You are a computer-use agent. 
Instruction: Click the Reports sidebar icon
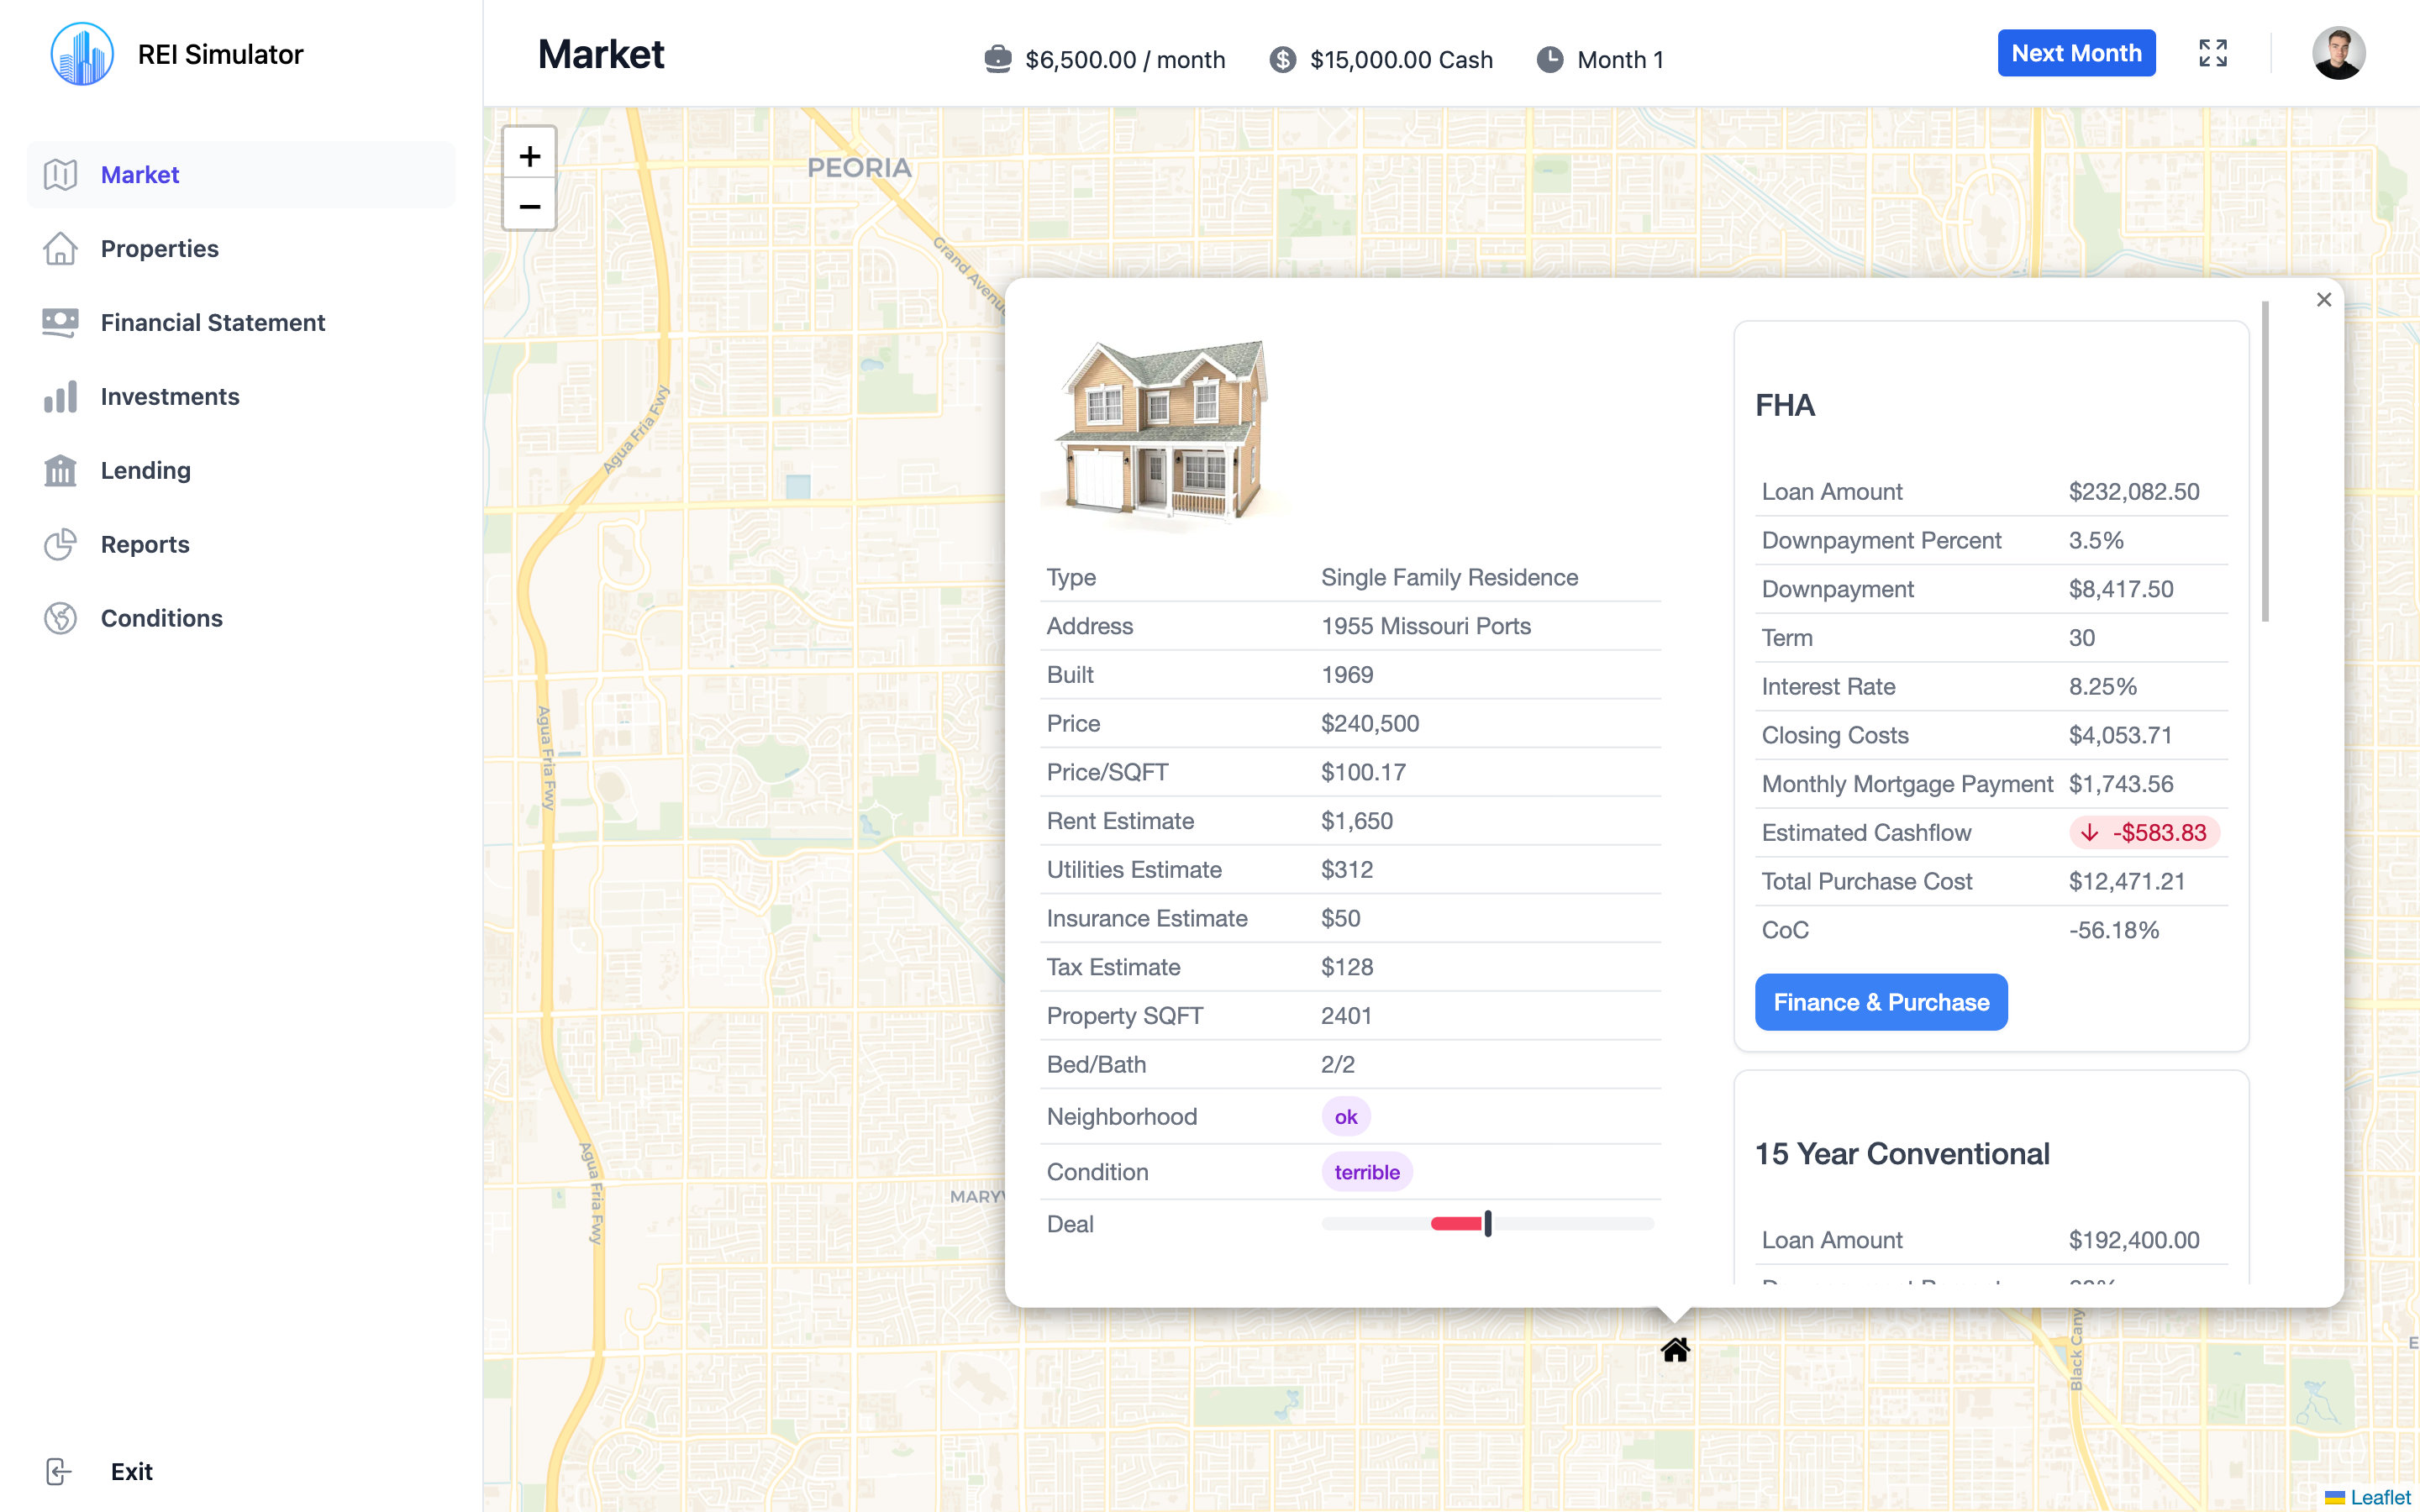(x=59, y=542)
